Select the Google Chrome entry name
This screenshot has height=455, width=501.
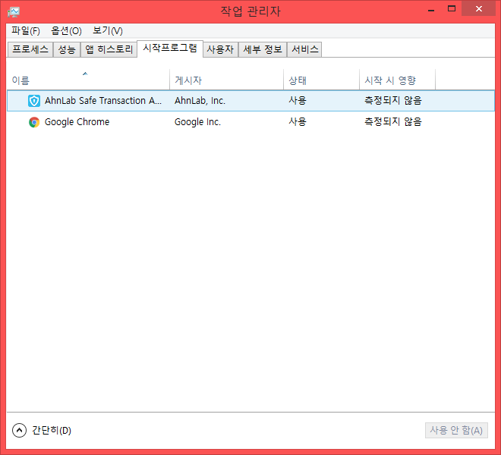tap(77, 122)
